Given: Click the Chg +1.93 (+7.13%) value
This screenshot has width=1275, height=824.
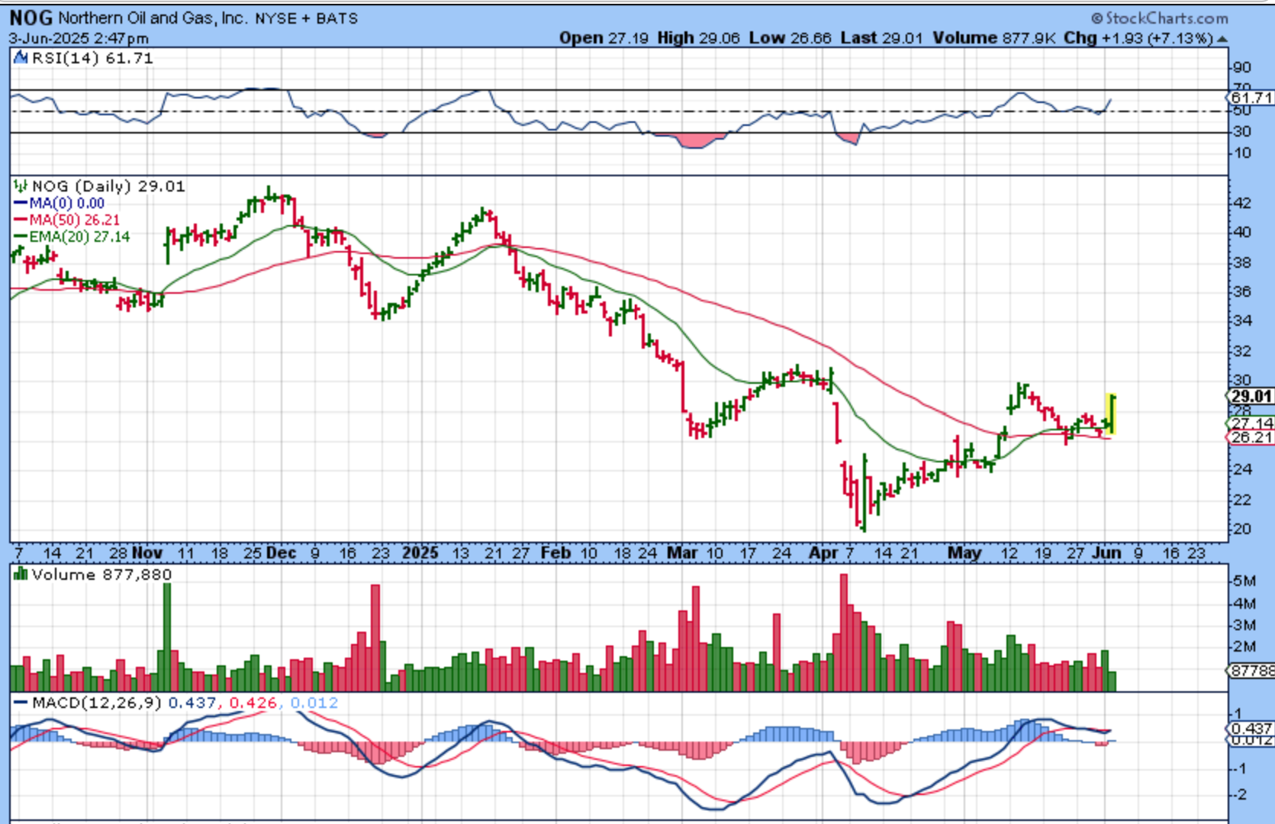Looking at the screenshot, I should coord(1138,38).
